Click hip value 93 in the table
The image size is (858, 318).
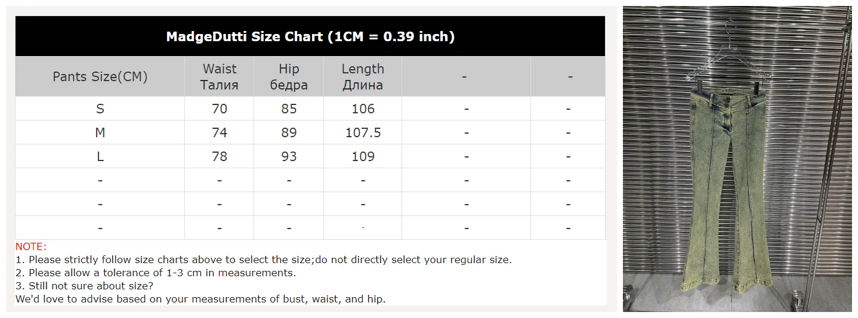pos(289,156)
